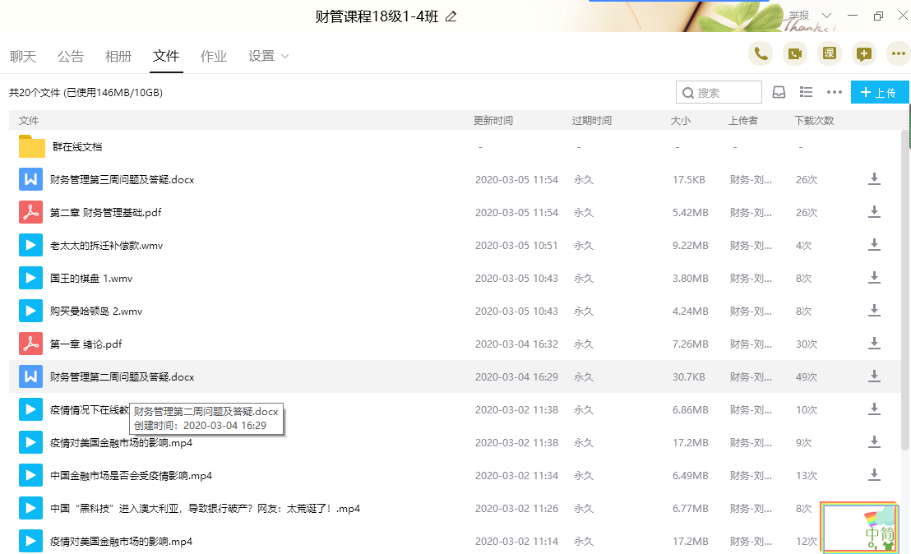Screen dimensions: 911x554
Task: Click the PDF icon of 第一章 绪论
Action: pyautogui.click(x=30, y=344)
